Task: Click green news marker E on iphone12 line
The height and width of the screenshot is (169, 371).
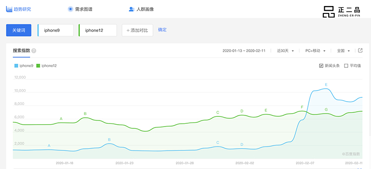Action: pos(266,110)
